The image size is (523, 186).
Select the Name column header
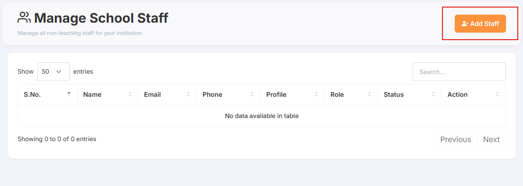tap(108, 95)
